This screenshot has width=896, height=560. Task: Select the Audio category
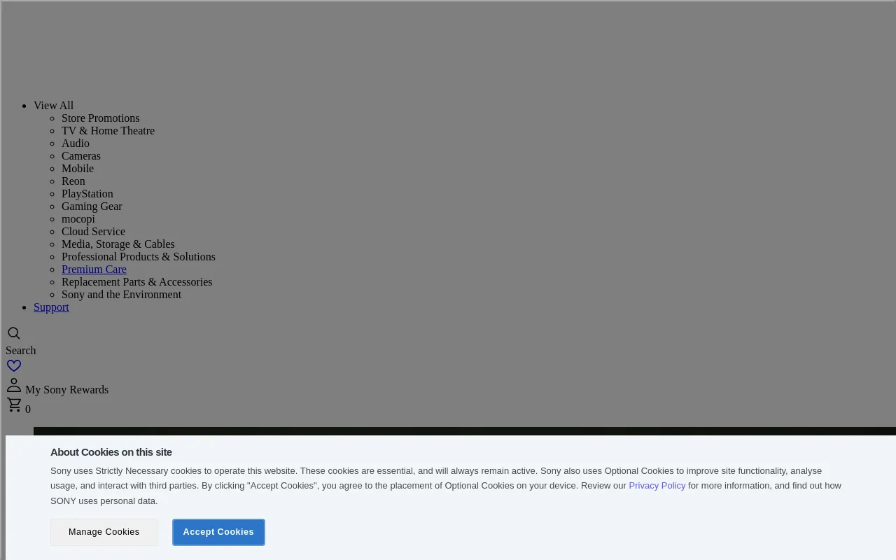coord(76,143)
